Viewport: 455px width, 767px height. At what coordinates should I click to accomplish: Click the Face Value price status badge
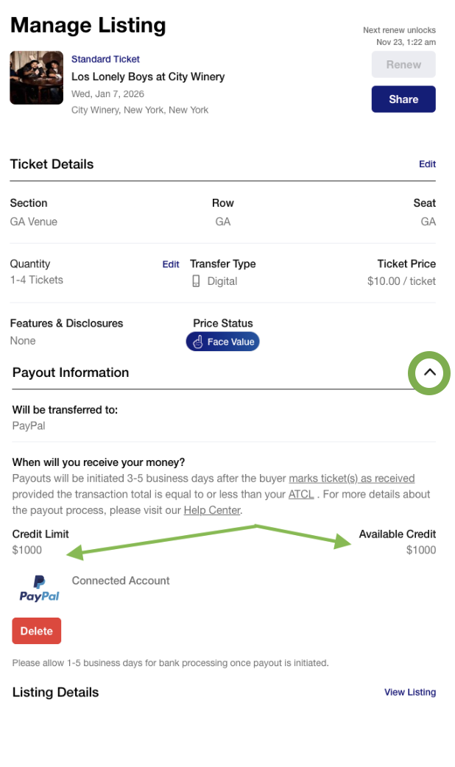223,342
